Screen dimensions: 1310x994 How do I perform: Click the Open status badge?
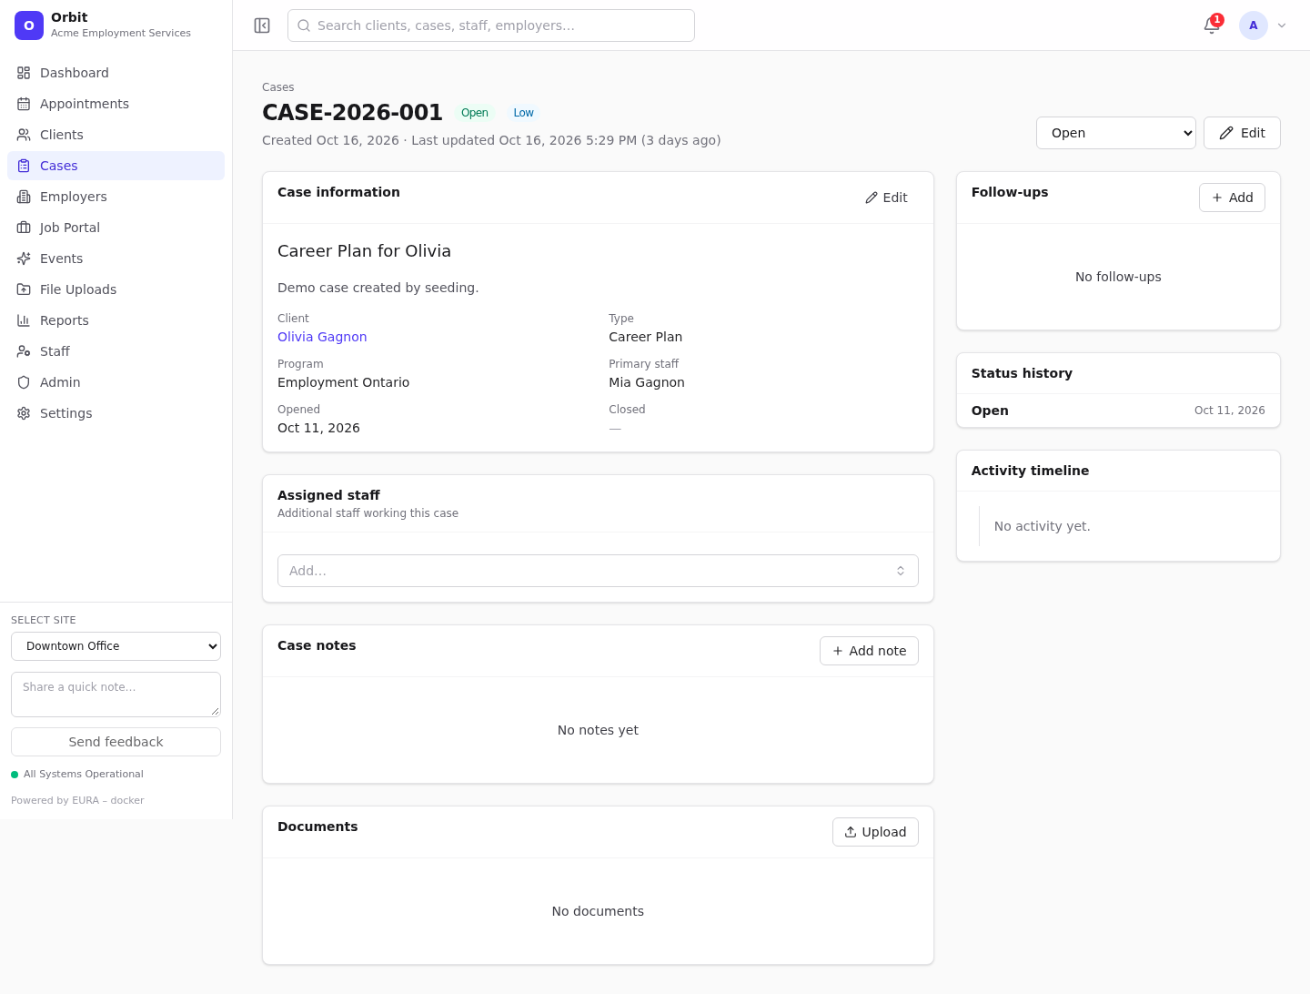(474, 113)
